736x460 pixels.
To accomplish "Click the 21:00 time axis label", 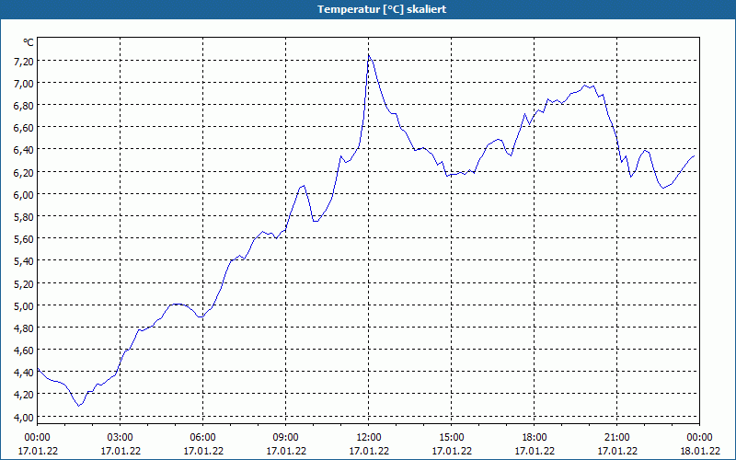I will (616, 438).
